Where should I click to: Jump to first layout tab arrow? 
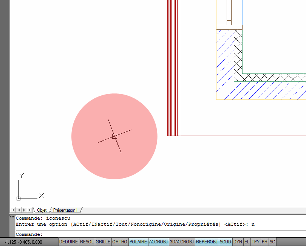[x=13, y=210]
